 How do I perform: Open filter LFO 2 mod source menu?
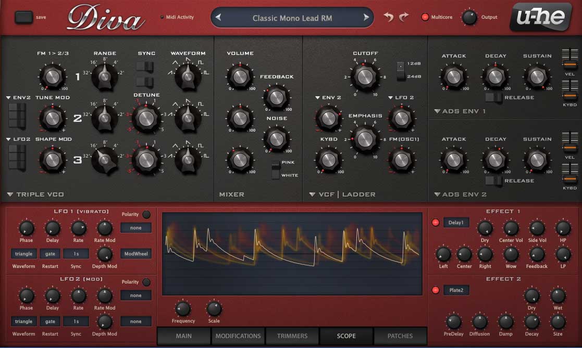pos(401,97)
